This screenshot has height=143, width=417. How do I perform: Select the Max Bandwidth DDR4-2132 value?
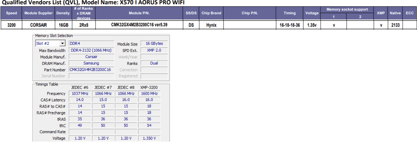tap(92, 50)
